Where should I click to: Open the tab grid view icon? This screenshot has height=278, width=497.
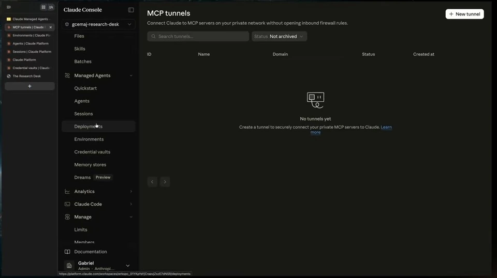43,7
